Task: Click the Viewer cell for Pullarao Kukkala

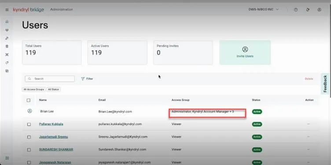Action: 177,124
